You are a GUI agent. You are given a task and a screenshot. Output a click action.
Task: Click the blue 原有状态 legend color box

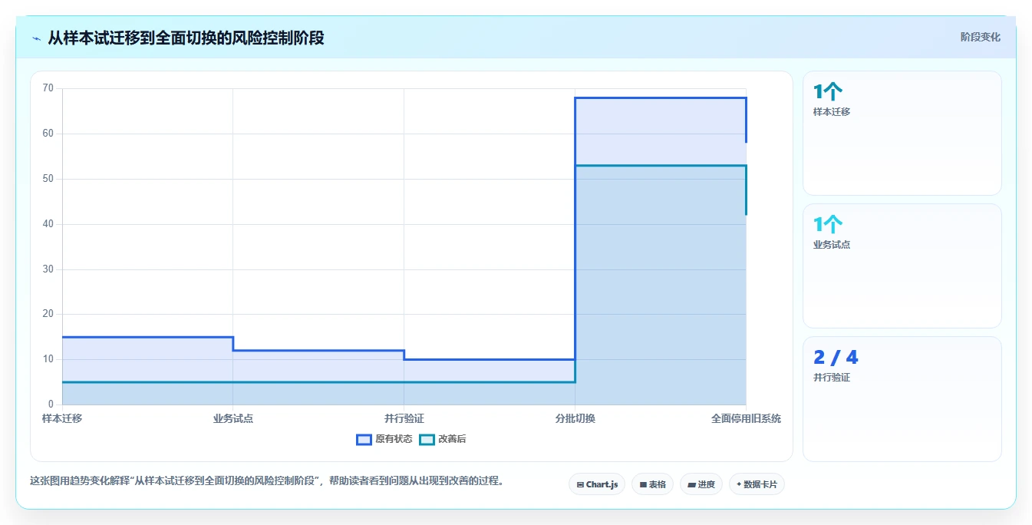tap(364, 440)
